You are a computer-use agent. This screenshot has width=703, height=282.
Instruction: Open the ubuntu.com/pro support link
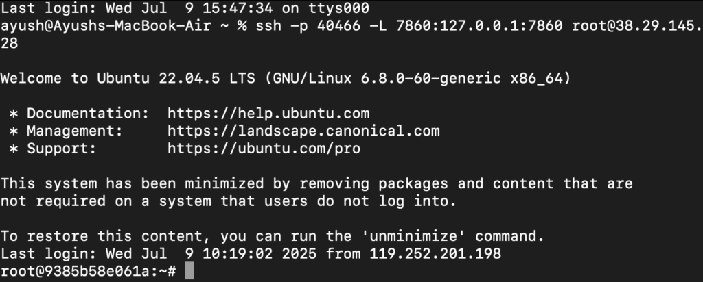(264, 149)
